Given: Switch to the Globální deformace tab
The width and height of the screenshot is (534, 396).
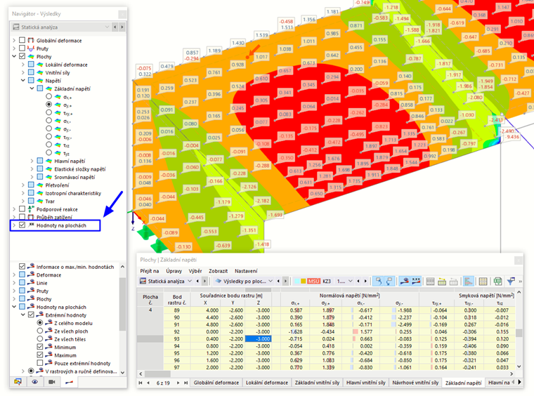Looking at the screenshot, I should (x=216, y=383).
